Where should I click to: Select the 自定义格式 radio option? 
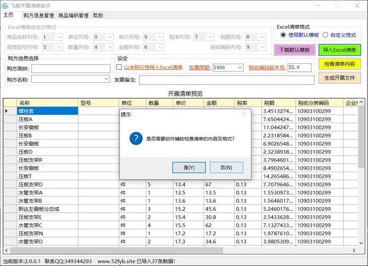click(325, 36)
